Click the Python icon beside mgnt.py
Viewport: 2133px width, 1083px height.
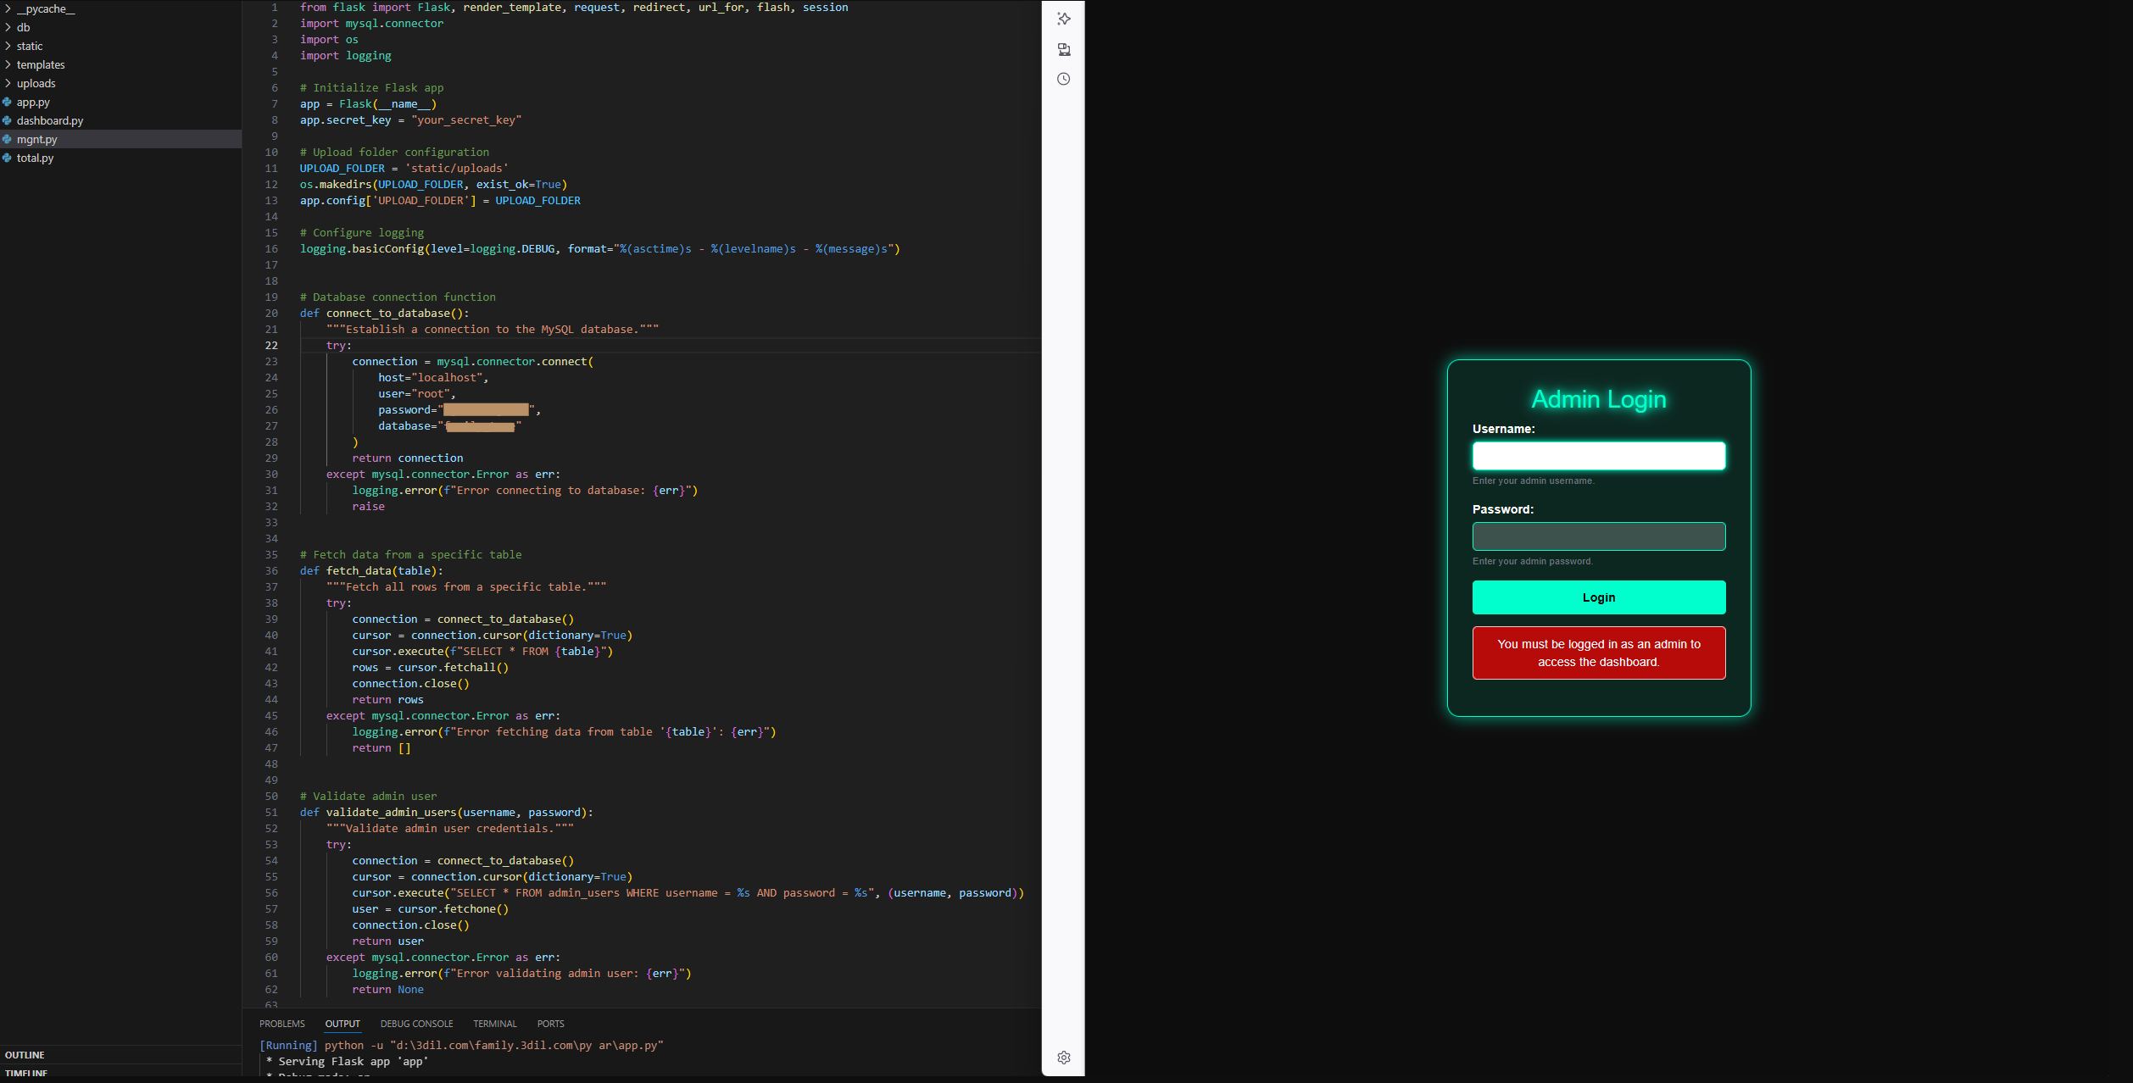click(x=8, y=139)
